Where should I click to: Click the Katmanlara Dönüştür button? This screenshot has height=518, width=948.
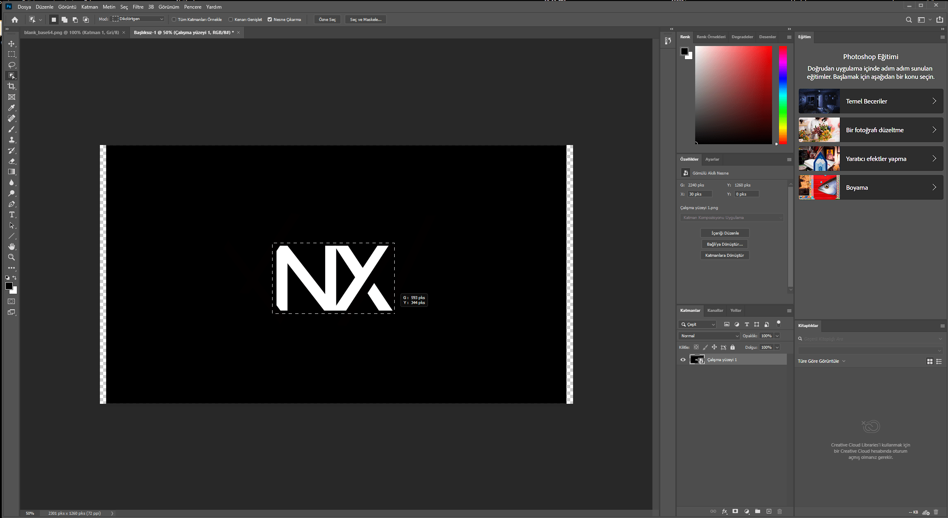click(x=725, y=256)
